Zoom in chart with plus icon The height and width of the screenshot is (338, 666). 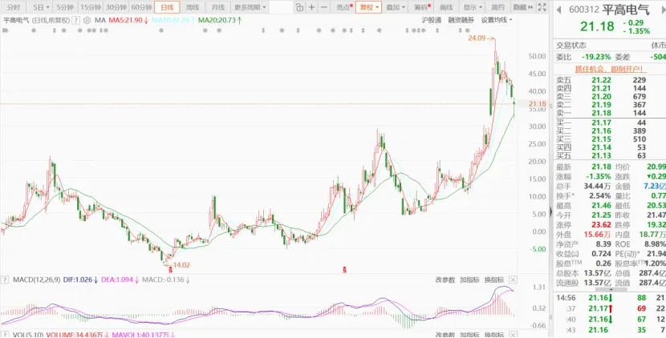point(312,7)
